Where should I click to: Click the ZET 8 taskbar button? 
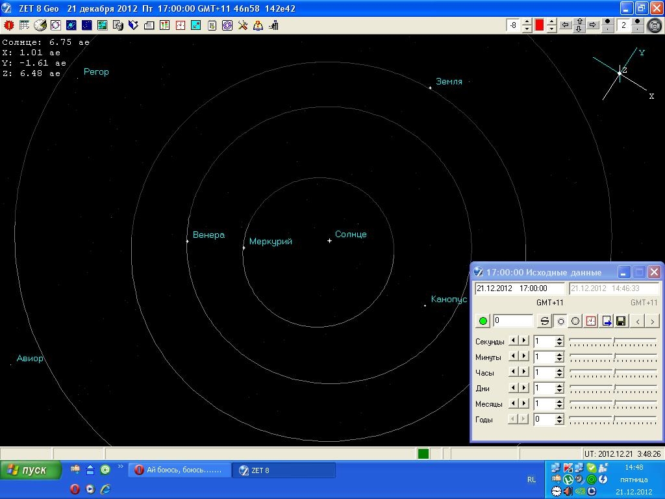pos(284,470)
